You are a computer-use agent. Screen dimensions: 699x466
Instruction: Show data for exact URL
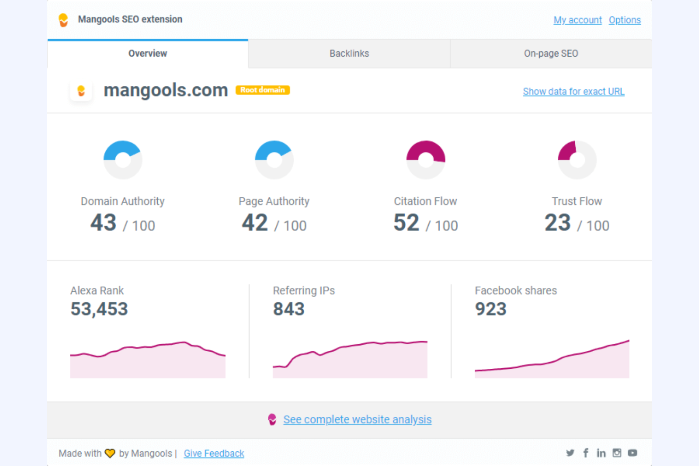click(573, 91)
